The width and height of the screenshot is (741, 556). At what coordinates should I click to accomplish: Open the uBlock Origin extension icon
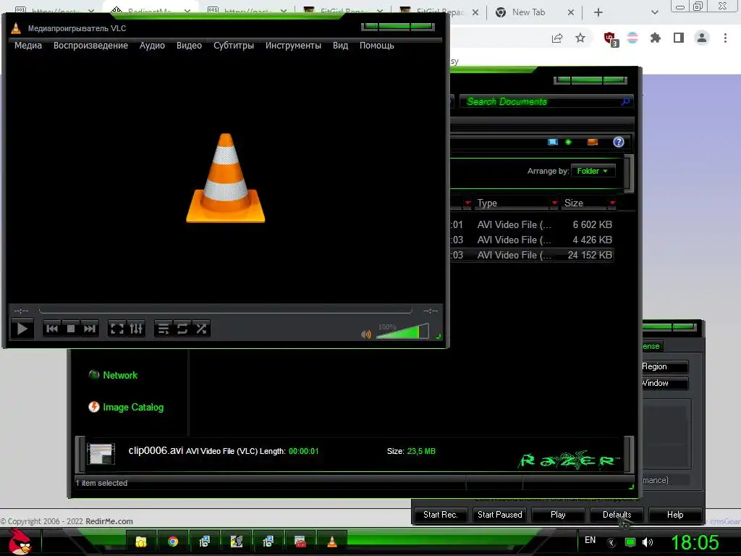tap(610, 38)
